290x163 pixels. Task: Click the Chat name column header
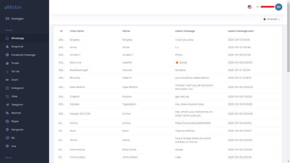tap(77, 31)
